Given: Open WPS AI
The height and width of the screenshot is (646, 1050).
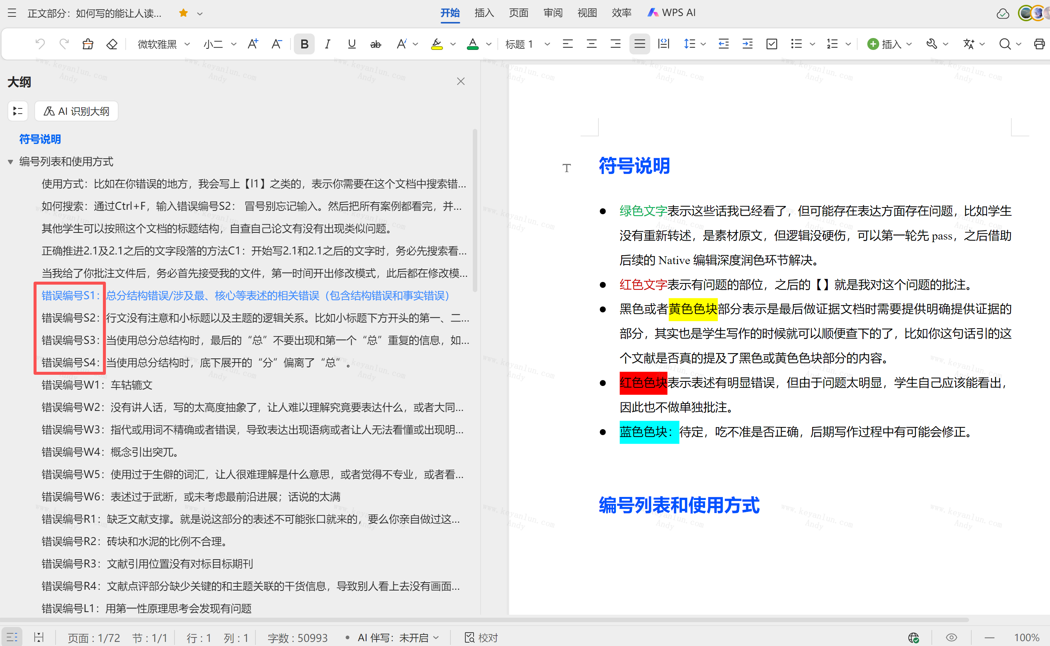Looking at the screenshot, I should [x=671, y=13].
